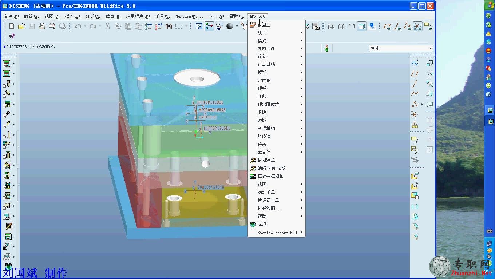
Task: Click the green traffic light regeneration icon
Action: pos(326,48)
